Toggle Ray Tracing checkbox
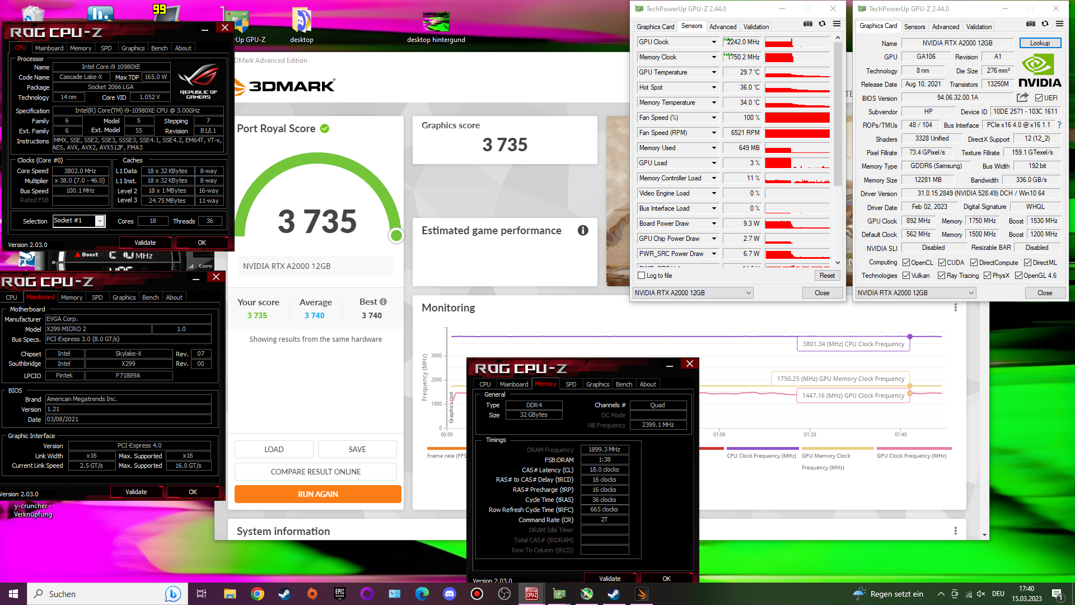Screen dimensions: 1075x605 point(941,275)
